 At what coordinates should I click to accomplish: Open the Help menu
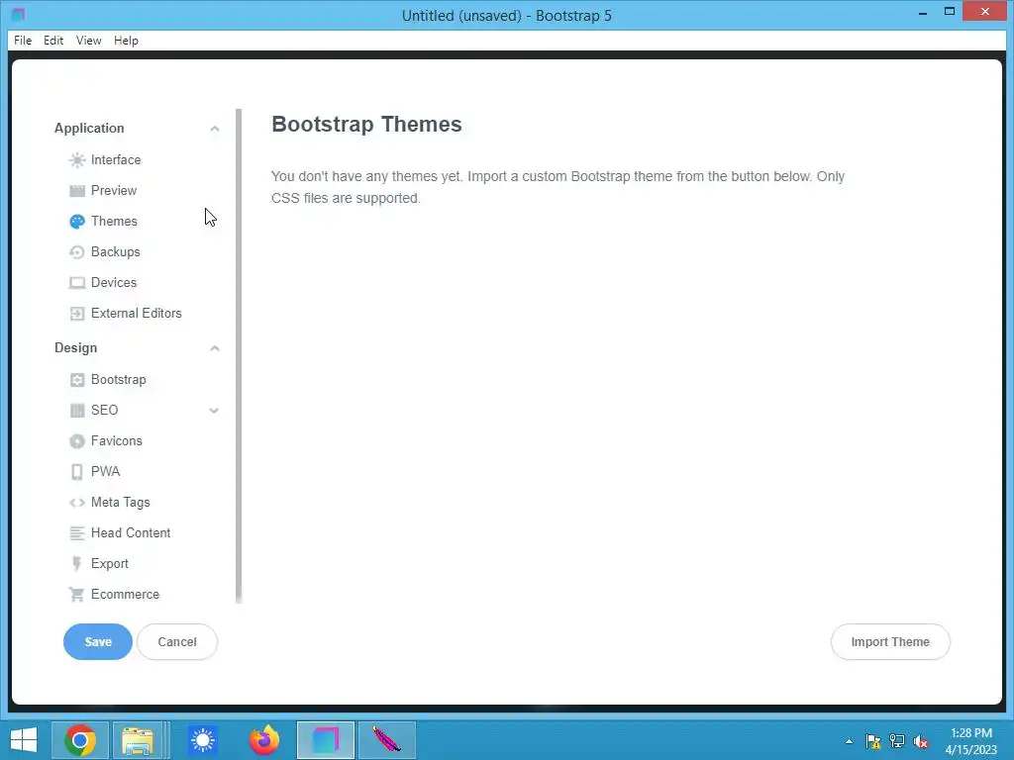[126, 40]
